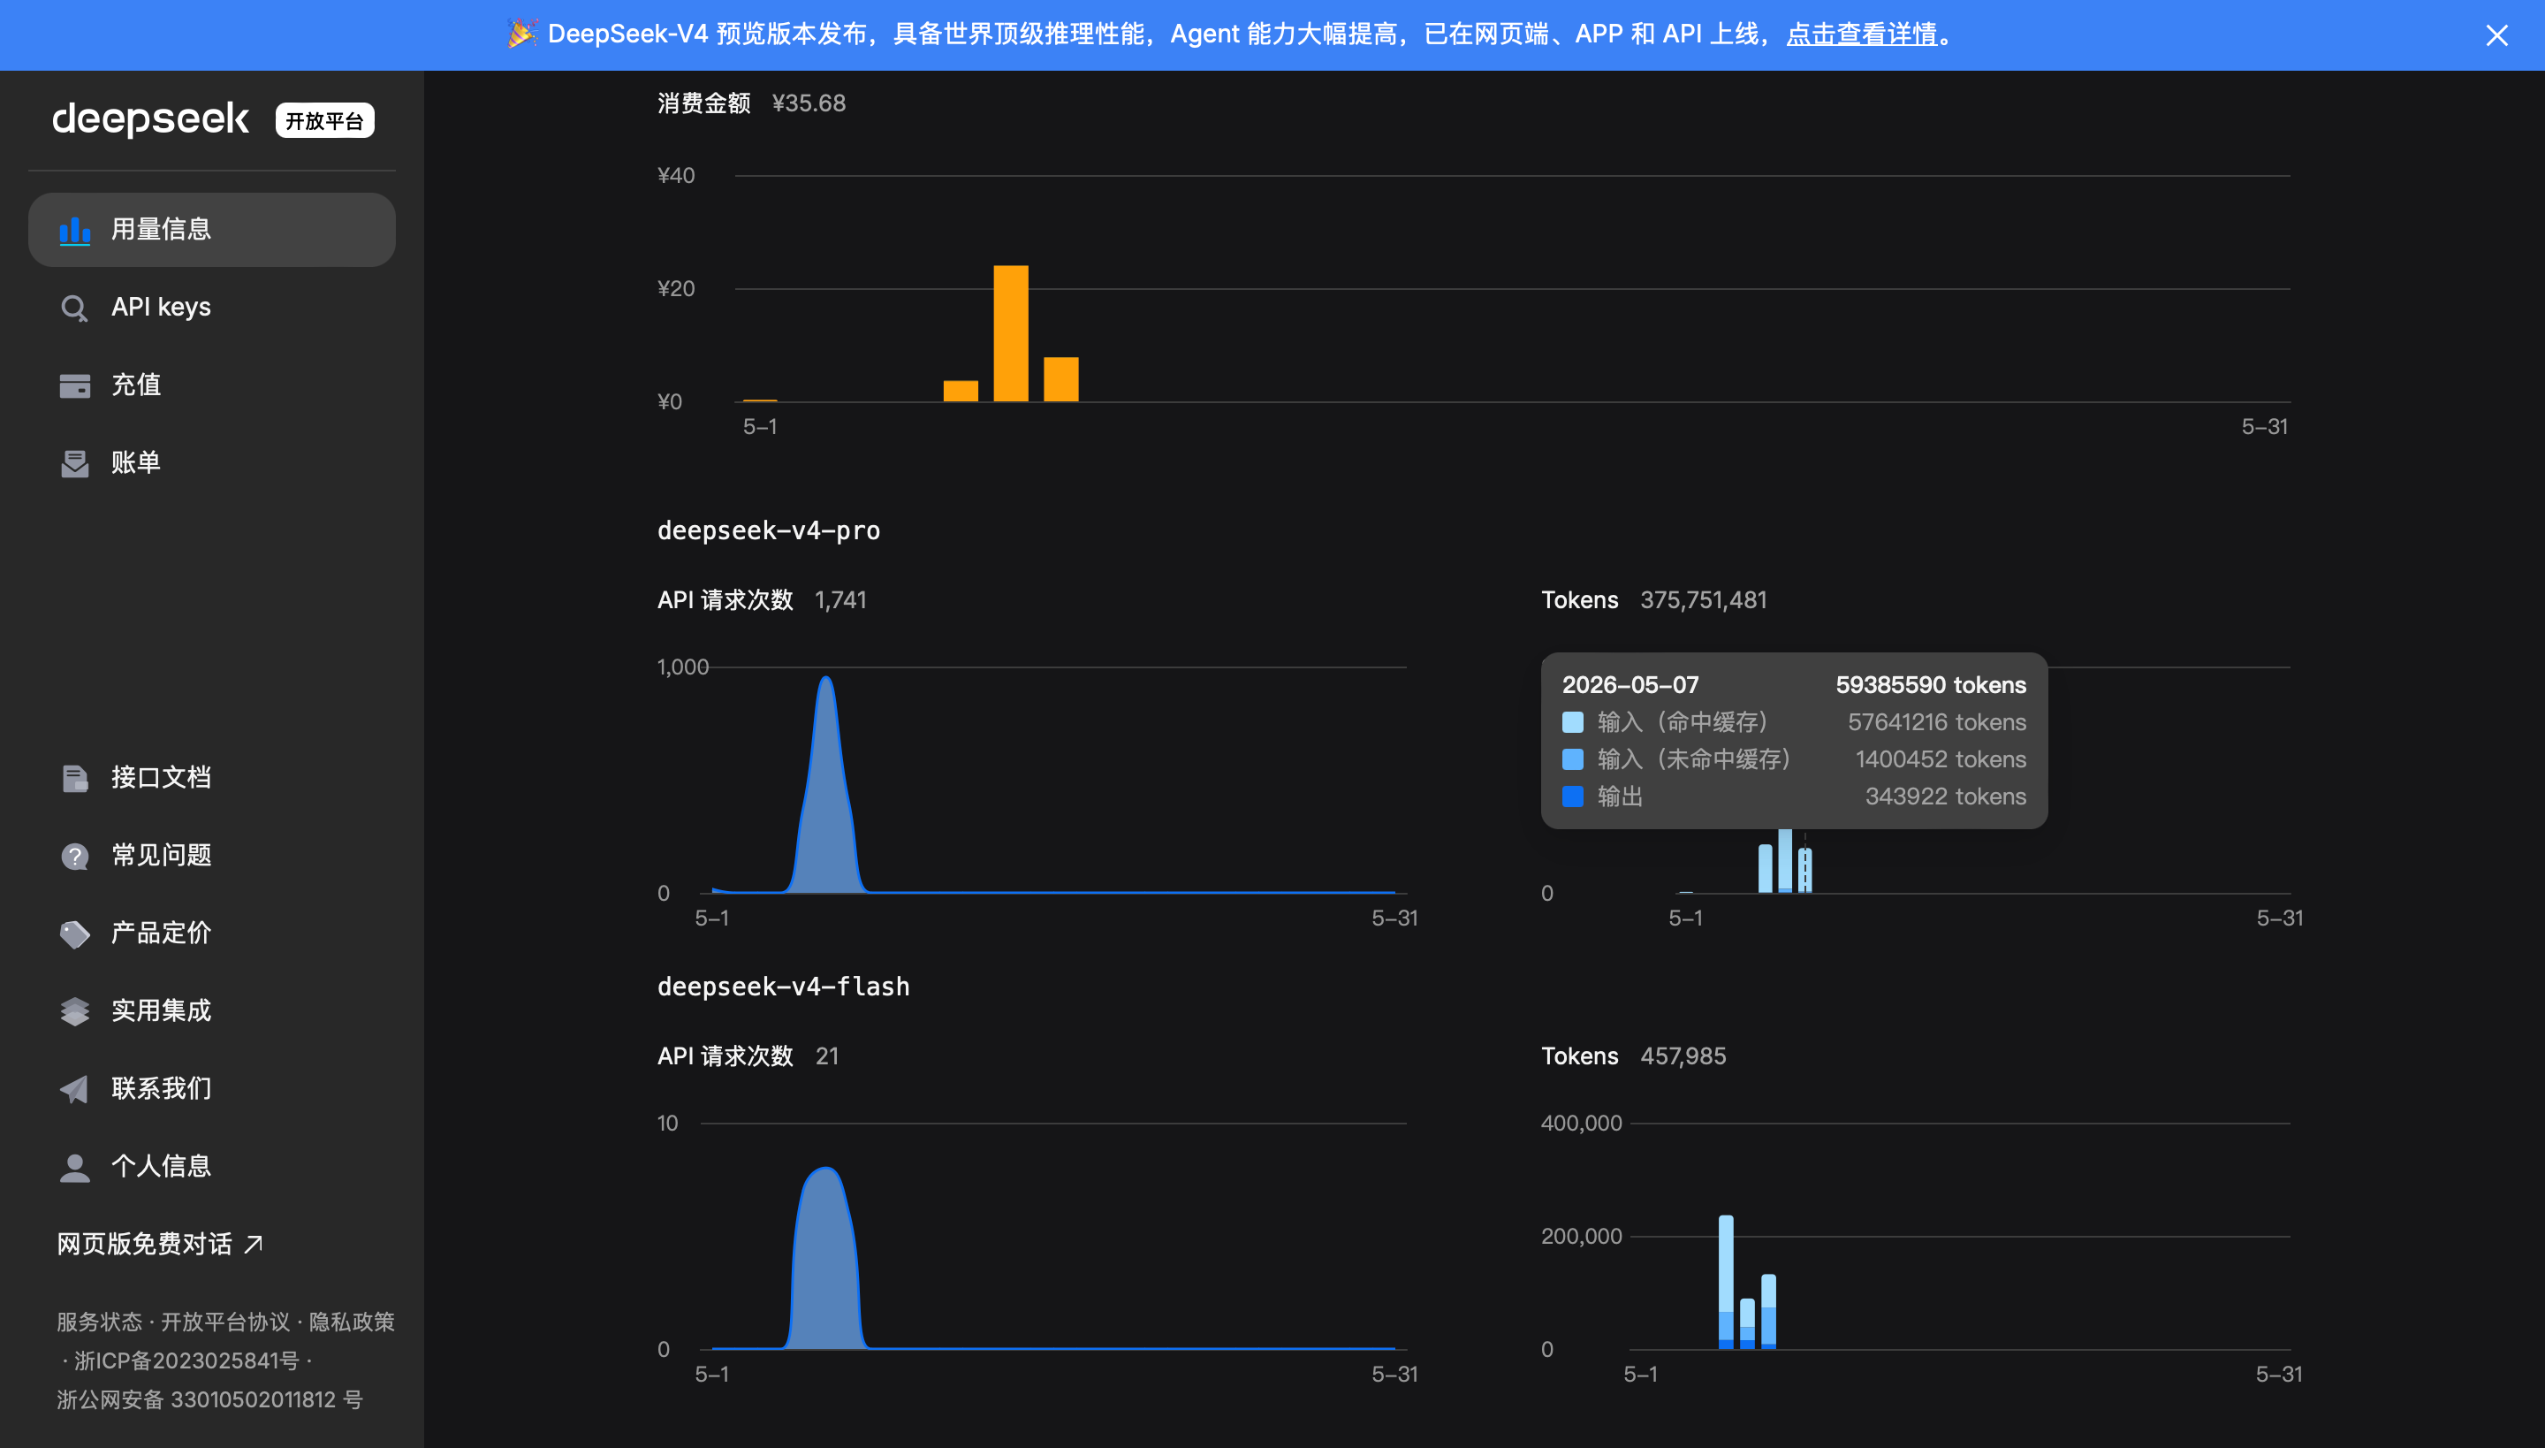The image size is (2545, 1448).
Task: Click the 1400452 tokens value
Action: [1941, 760]
